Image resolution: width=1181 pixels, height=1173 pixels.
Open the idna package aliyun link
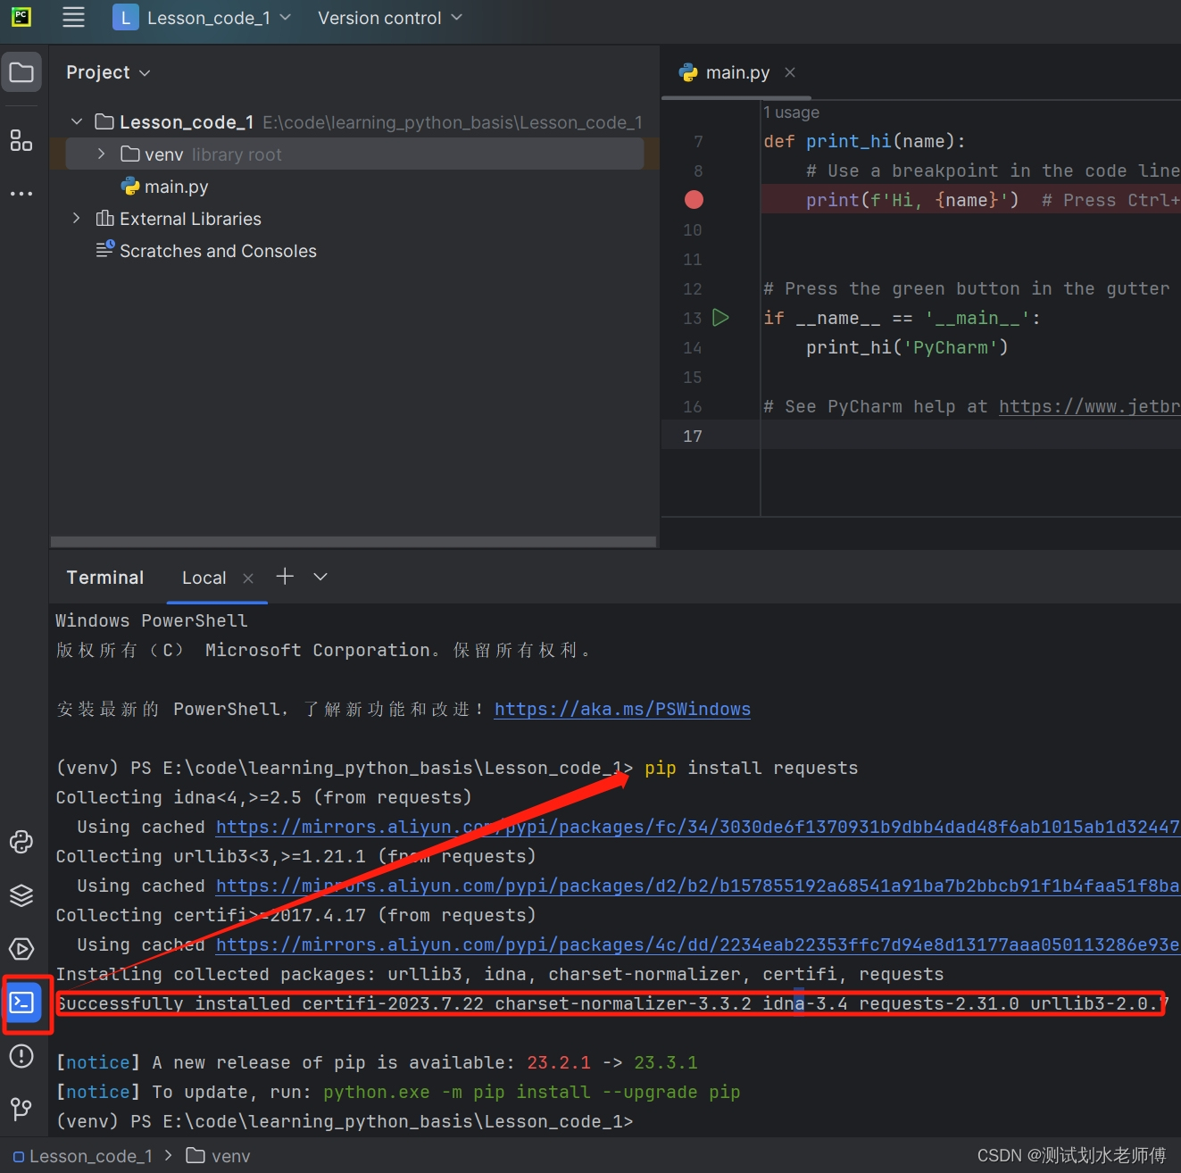697,827
